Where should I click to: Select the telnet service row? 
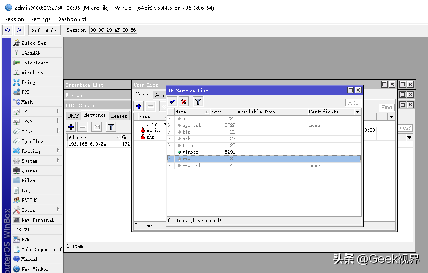coord(264,145)
